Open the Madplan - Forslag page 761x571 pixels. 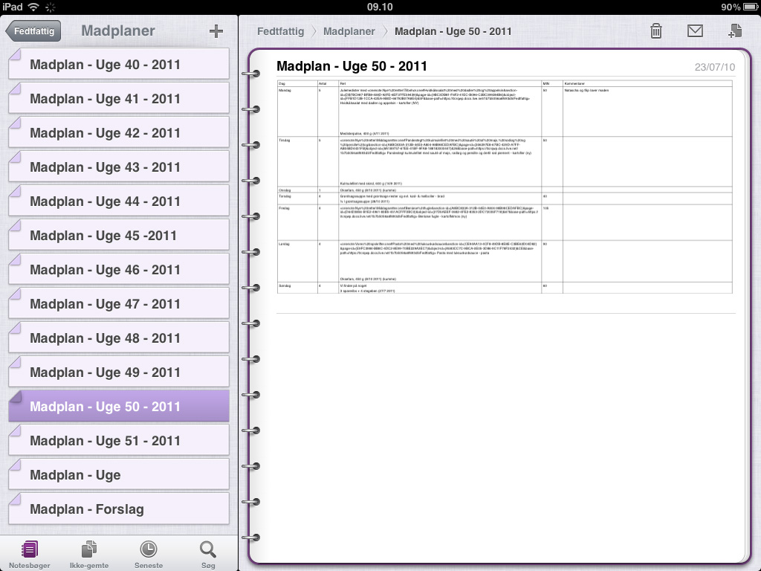119,509
